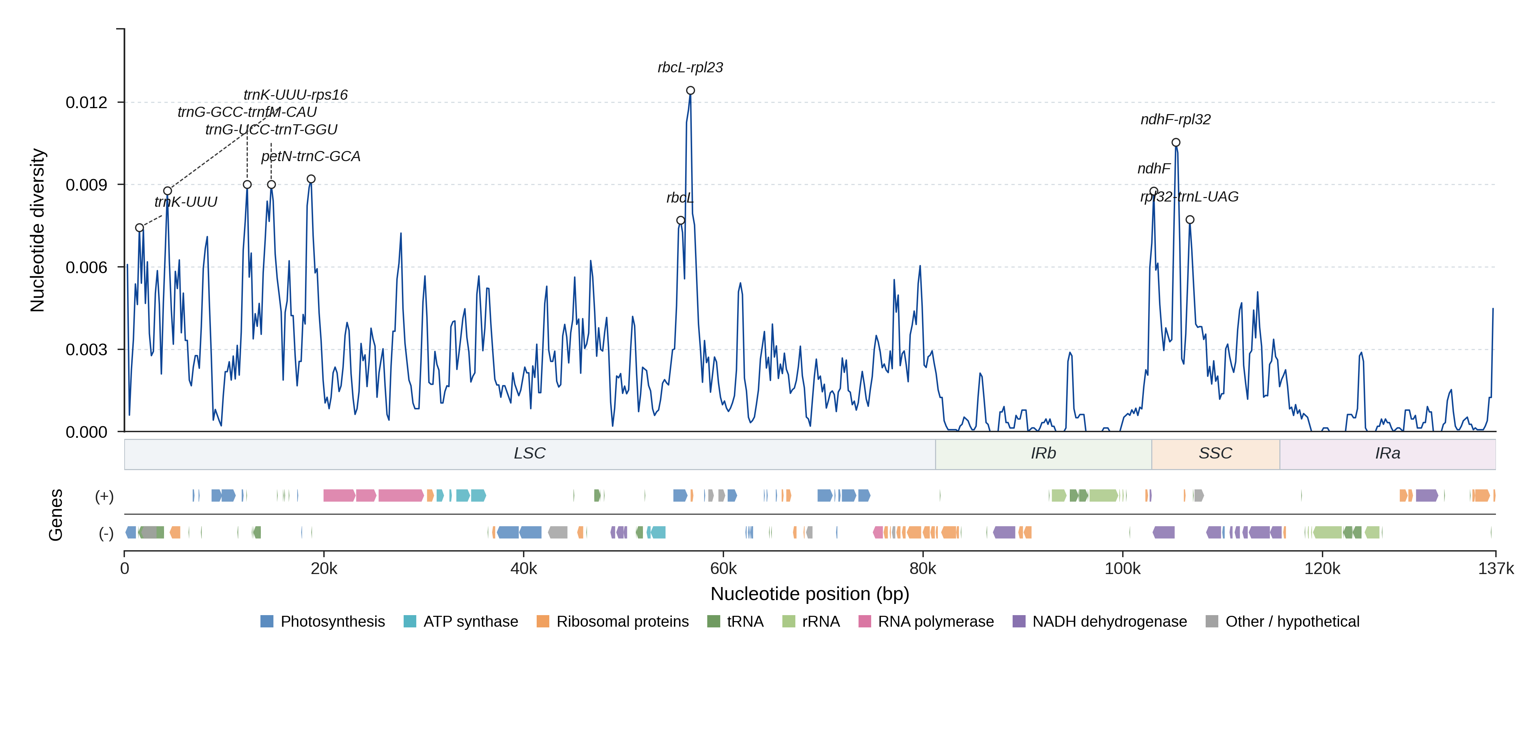Click the 'rpl32-trnL-UAG' annotation label

point(1190,197)
